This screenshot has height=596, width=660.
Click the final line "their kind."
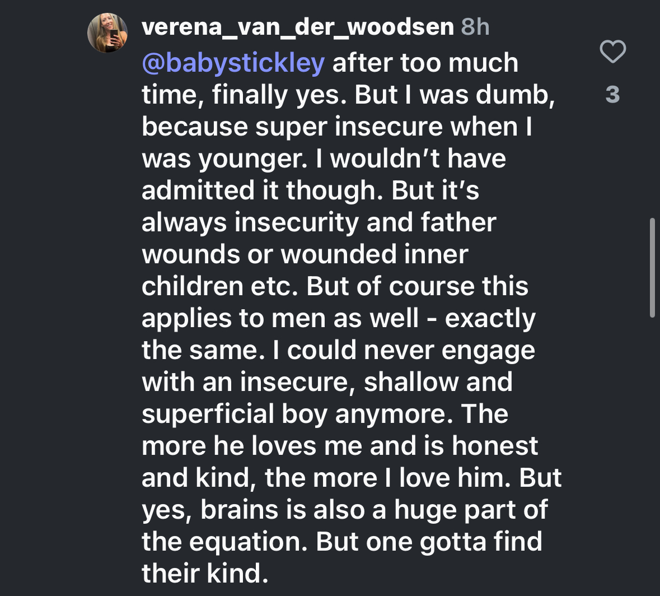[202, 574]
